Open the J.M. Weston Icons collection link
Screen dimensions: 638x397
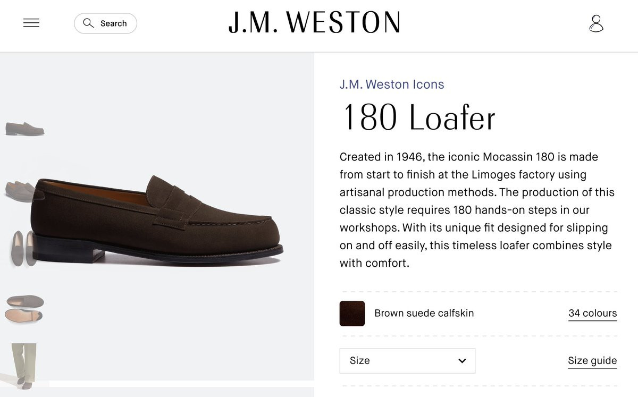click(x=392, y=85)
